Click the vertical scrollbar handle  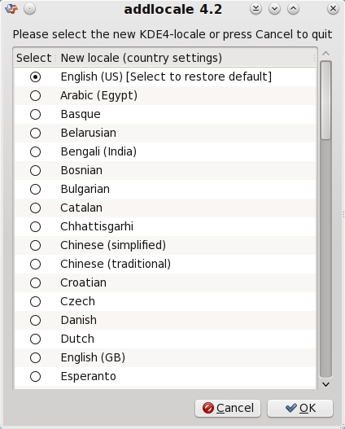coord(325,101)
